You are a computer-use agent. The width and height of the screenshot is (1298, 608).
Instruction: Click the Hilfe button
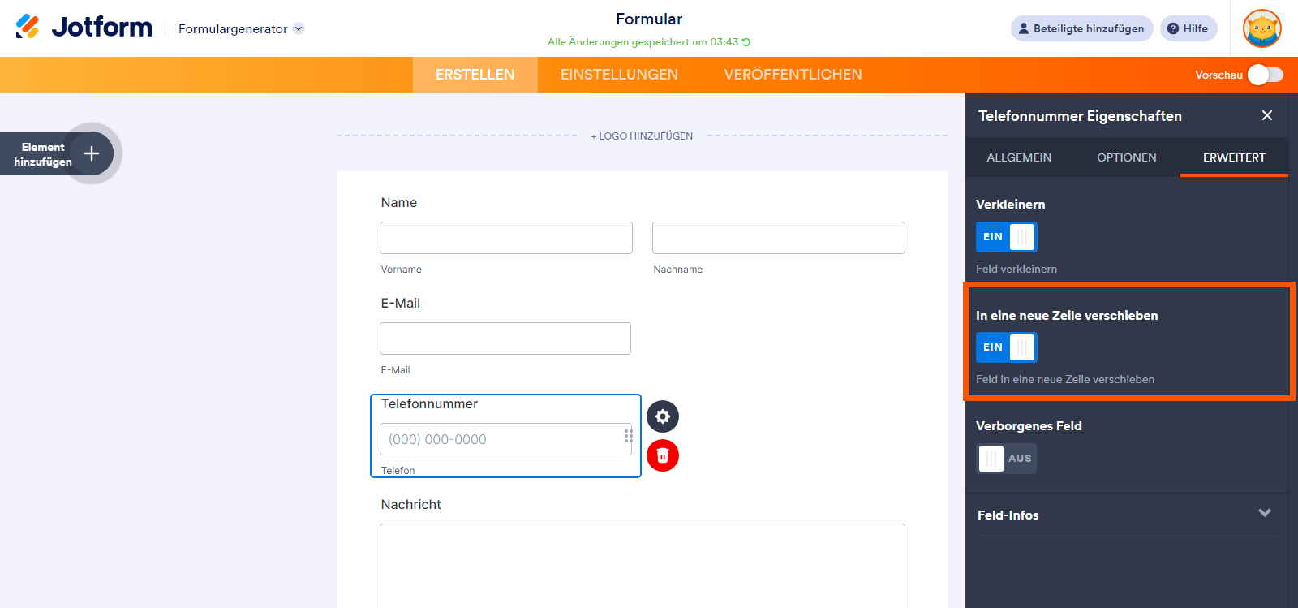[1188, 28]
